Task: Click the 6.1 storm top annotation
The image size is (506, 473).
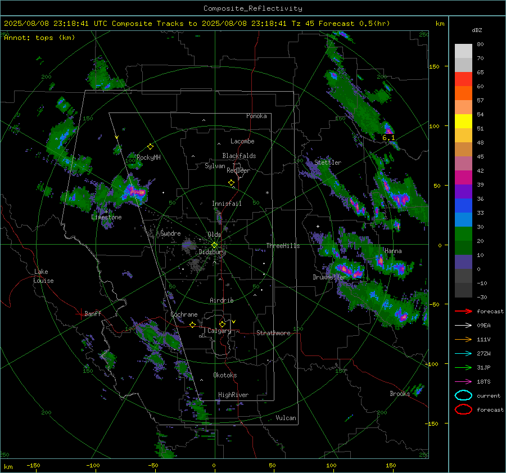Action: [388, 138]
